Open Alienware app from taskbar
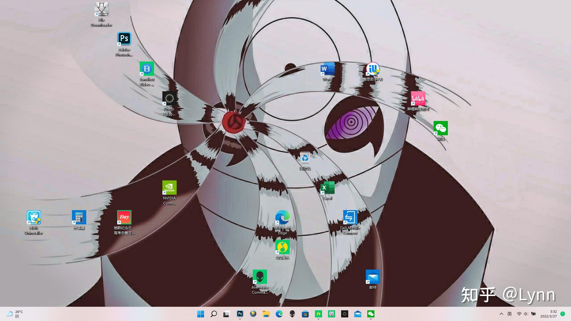The width and height of the screenshot is (571, 321). [292, 314]
